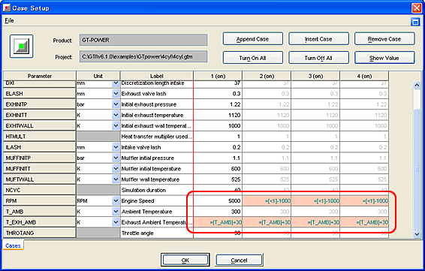Select the MUFFINITT parameter name
This screenshot has height=271, width=425.
pos(39,169)
